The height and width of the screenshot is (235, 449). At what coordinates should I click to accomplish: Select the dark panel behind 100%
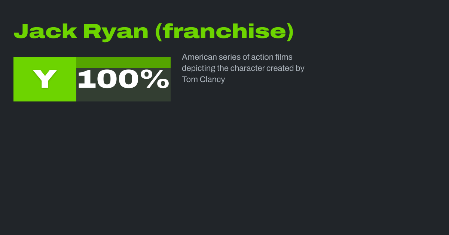123,95
